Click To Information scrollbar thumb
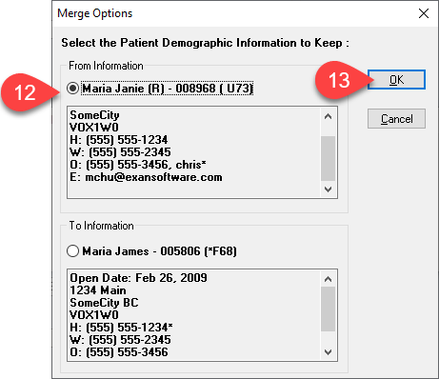The height and width of the screenshot is (379, 439). 329,309
